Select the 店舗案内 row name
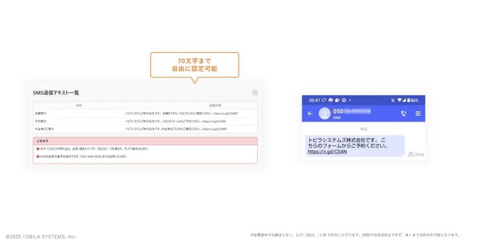 [41, 114]
